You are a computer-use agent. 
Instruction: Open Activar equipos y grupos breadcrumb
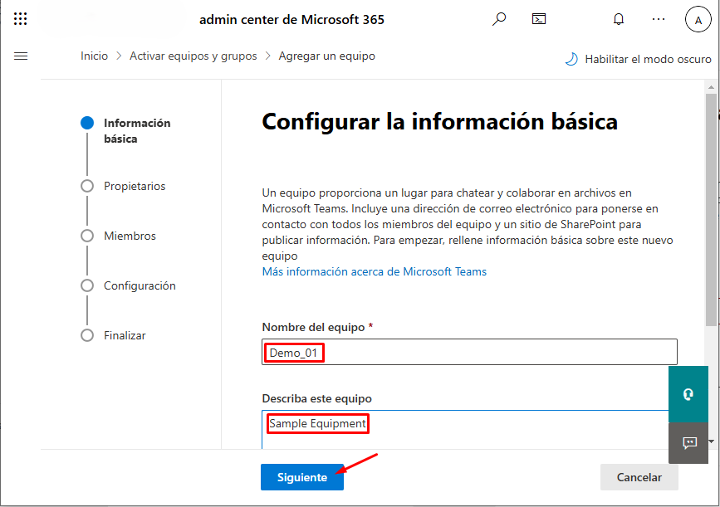[193, 56]
